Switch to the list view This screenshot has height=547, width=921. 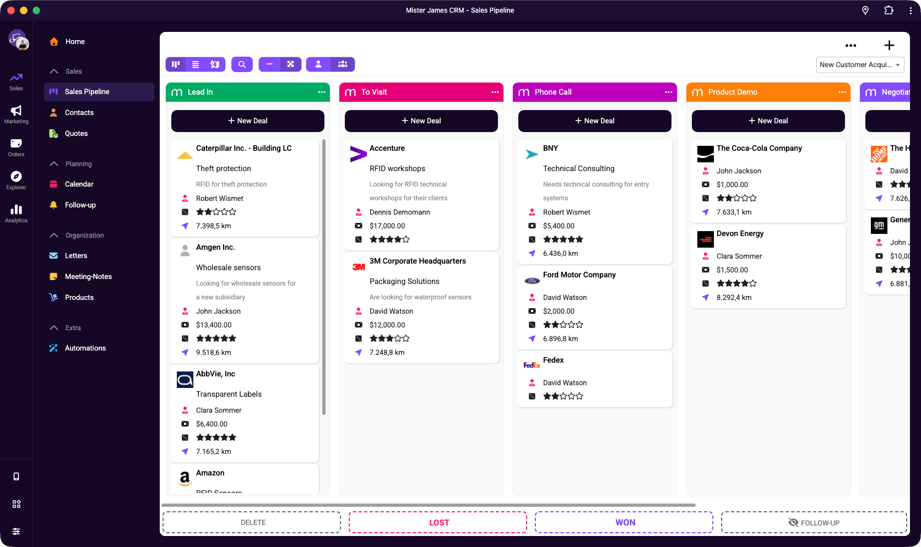tap(196, 64)
